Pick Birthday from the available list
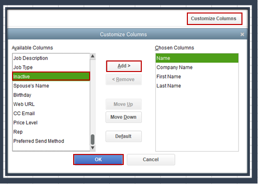 [x=51, y=95]
